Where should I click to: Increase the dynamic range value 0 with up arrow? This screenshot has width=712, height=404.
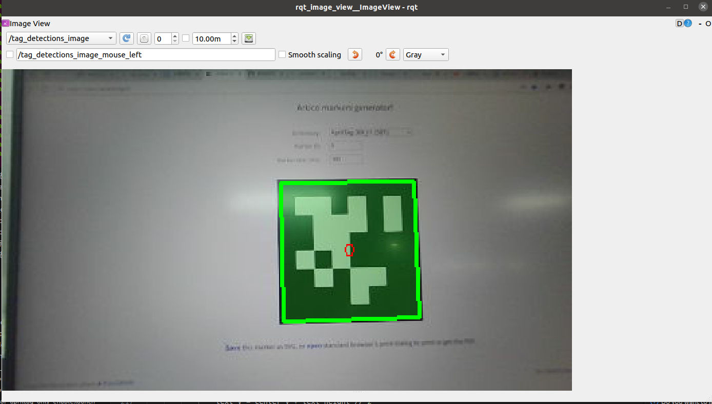coord(175,36)
